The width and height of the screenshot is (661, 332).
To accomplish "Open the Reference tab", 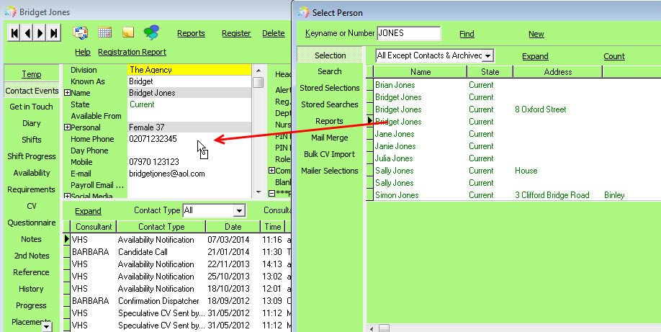I will (x=31, y=272).
